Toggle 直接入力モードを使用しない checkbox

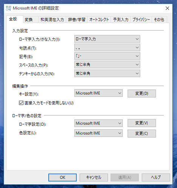21,103
